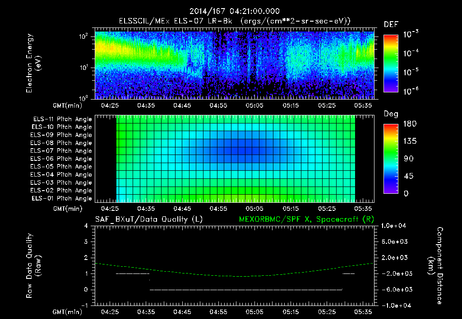Click the green MEXORBMC/SPF X, Spacecraft (R) legend

pos(306,219)
